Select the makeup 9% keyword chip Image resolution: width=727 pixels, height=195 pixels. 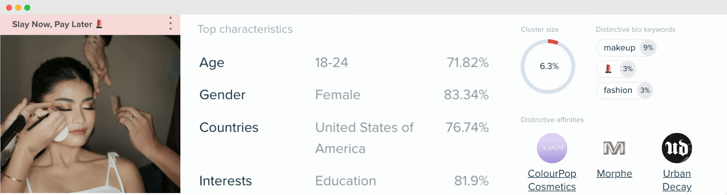point(626,48)
